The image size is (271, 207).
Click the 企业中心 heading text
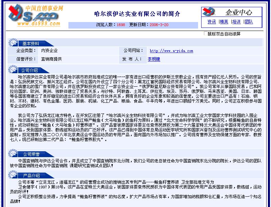[x=239, y=12]
